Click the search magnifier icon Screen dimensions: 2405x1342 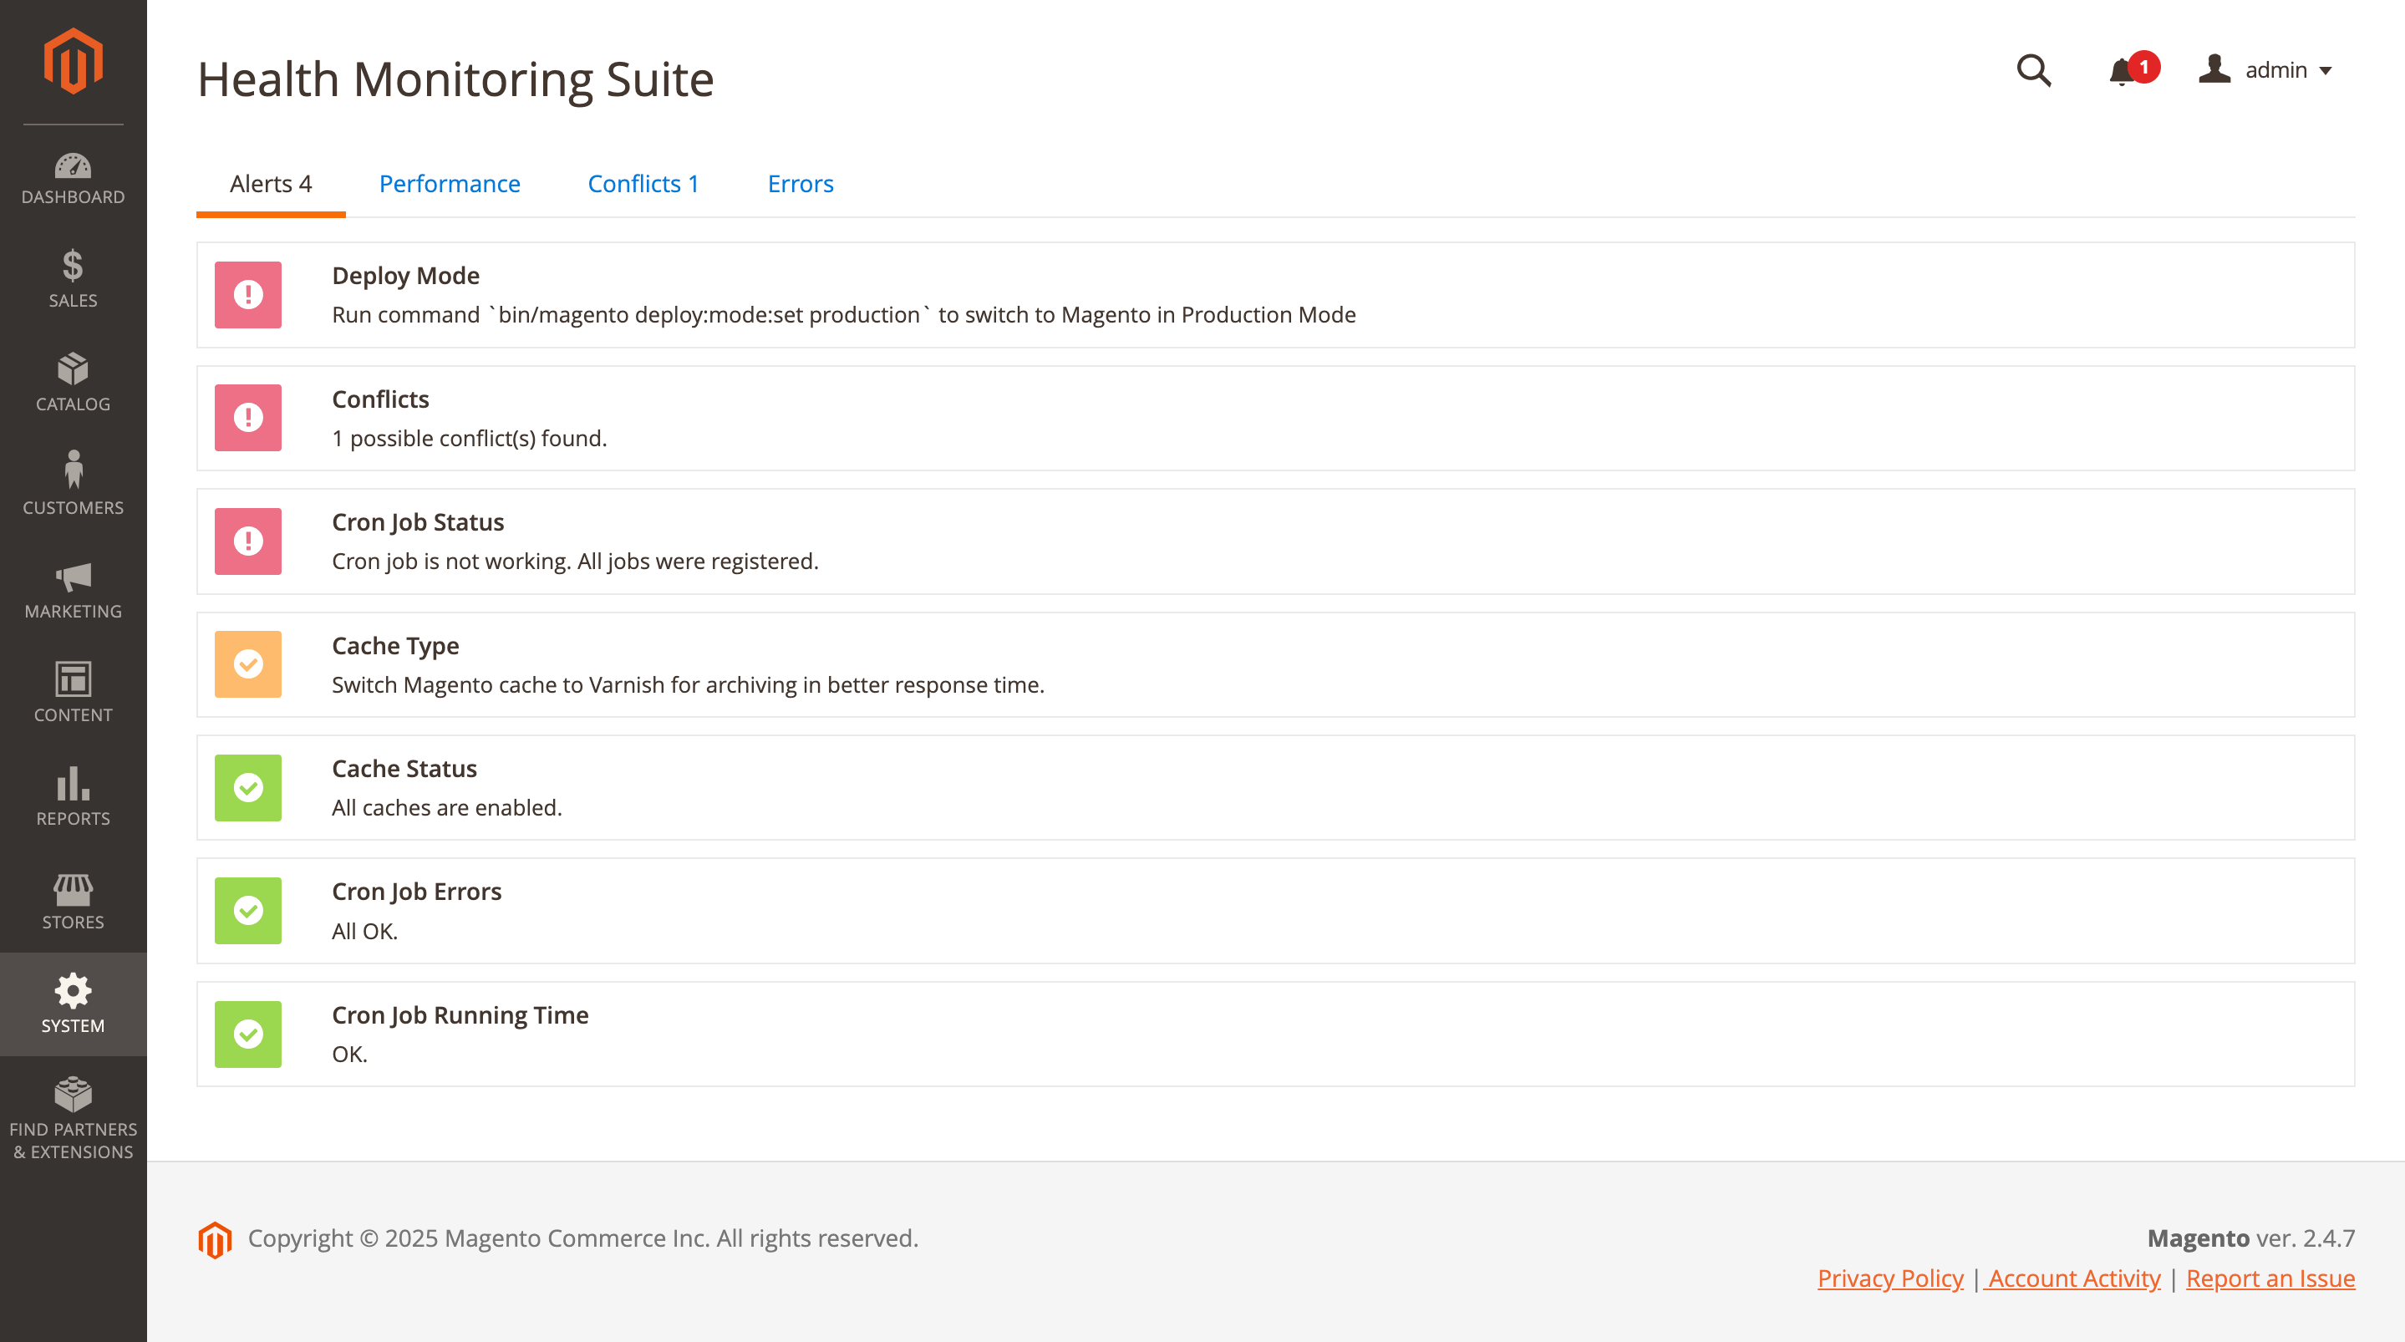pos(2032,71)
